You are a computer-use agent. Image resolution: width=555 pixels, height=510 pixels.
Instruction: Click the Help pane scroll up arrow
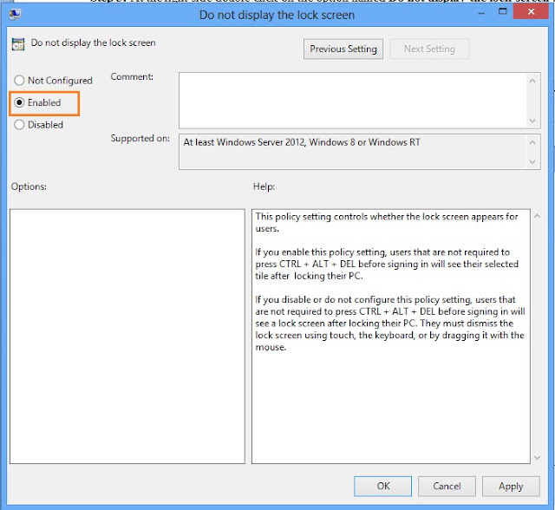point(537,216)
